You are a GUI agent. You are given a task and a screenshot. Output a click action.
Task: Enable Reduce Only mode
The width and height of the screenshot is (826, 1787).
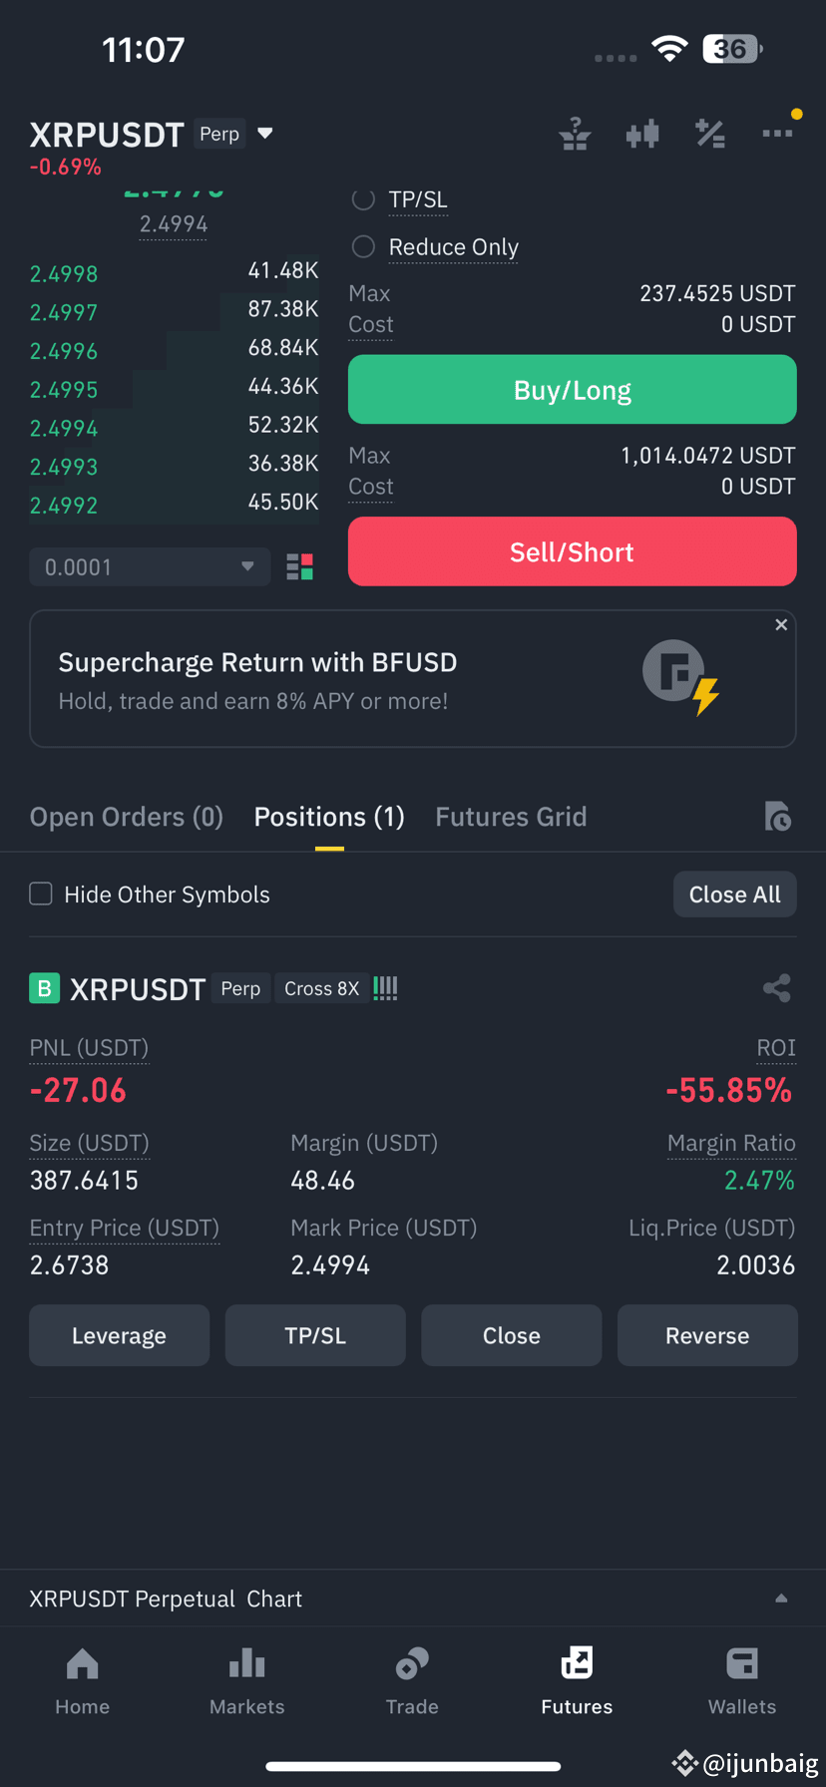click(363, 246)
